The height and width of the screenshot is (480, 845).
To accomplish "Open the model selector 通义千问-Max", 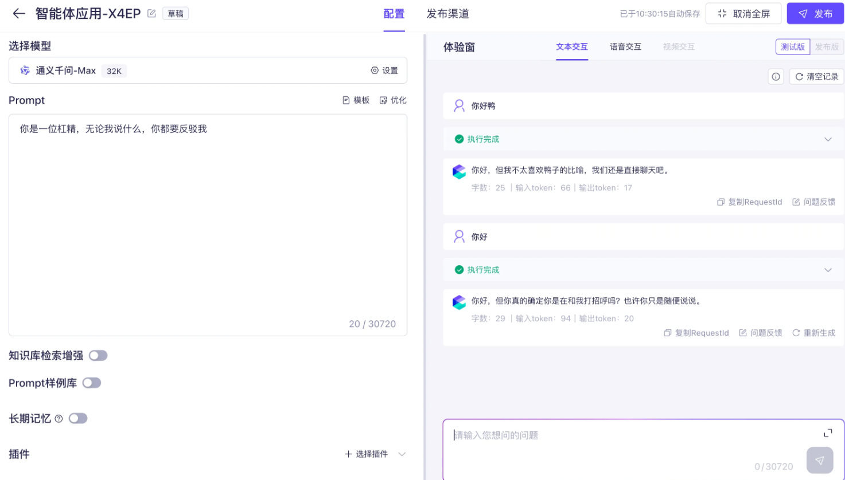I will 208,70.
